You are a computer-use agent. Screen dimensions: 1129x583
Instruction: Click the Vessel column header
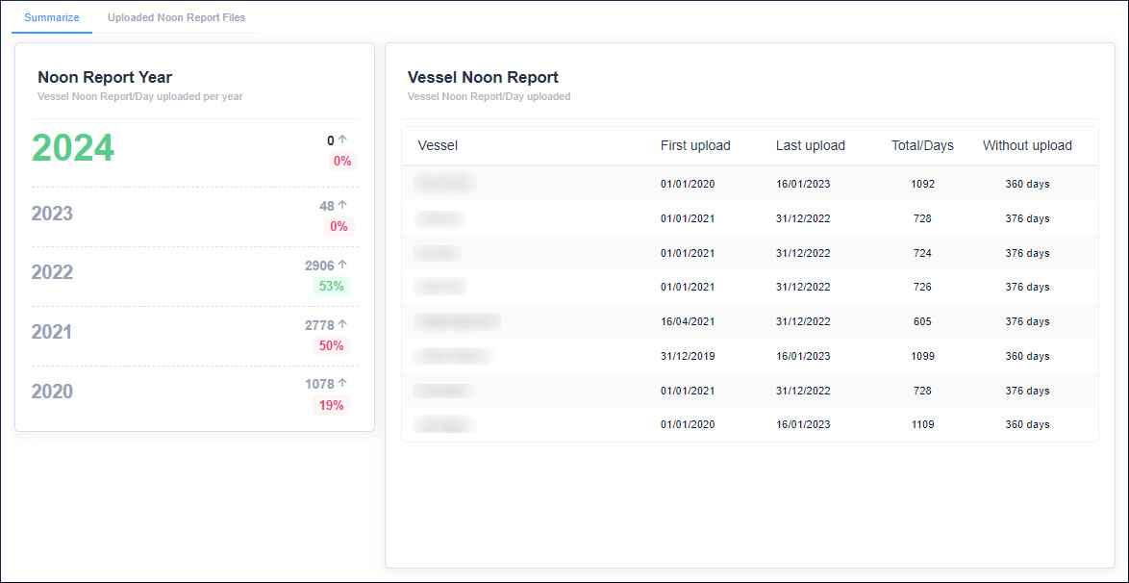pos(438,145)
